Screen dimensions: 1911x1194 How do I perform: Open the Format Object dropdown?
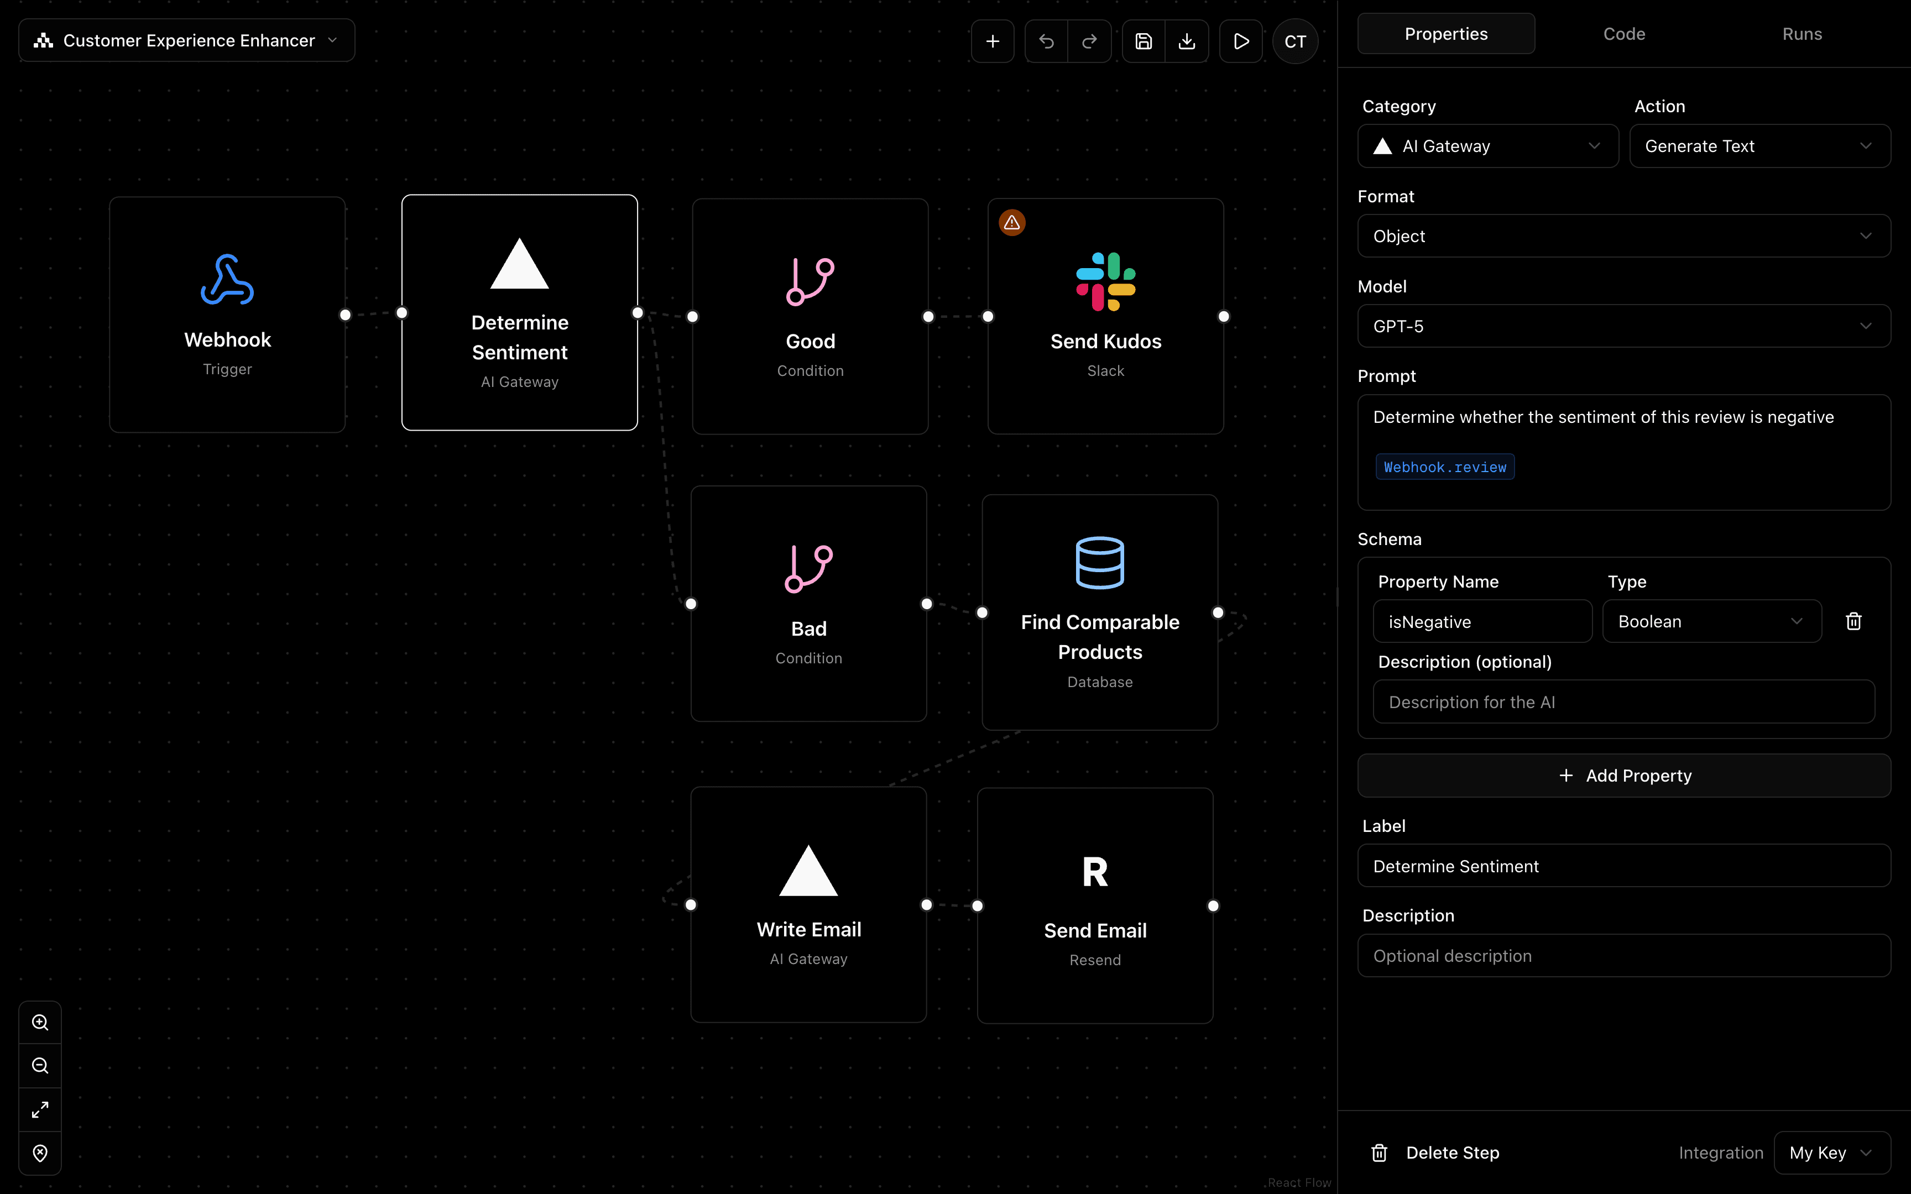[1623, 235]
